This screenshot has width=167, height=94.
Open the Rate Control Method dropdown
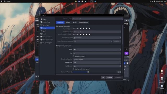(97, 59)
